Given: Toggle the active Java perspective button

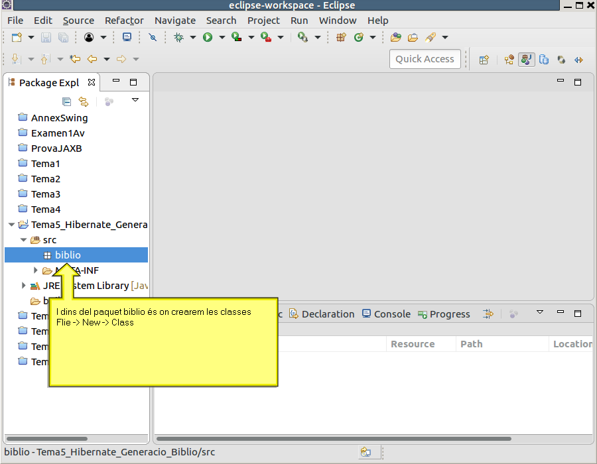Looking at the screenshot, I should (x=526, y=60).
